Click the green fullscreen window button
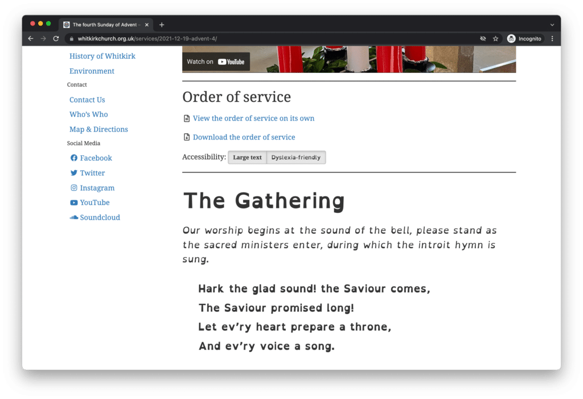This screenshot has width=583, height=399. pyautogui.click(x=48, y=23)
